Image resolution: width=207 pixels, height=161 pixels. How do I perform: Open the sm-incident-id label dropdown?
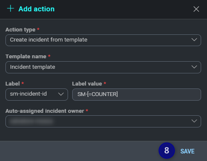tap(37, 94)
